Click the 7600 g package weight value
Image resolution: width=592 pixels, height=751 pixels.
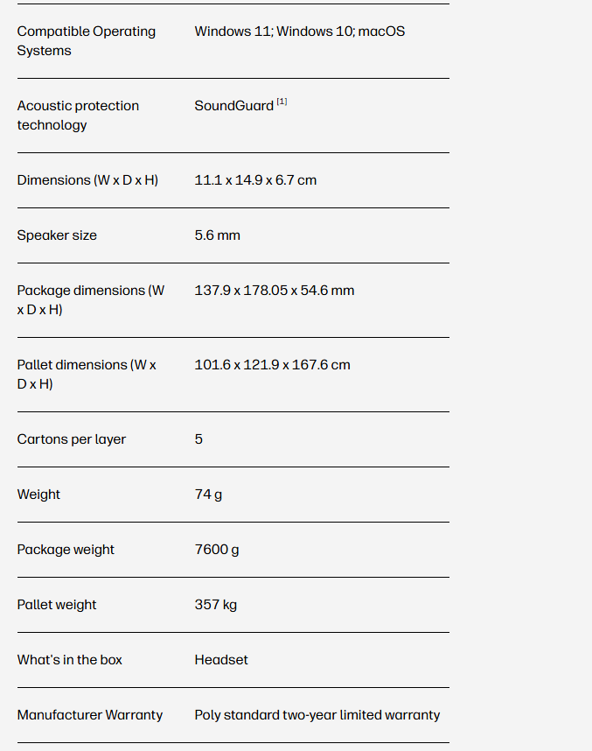pos(216,550)
